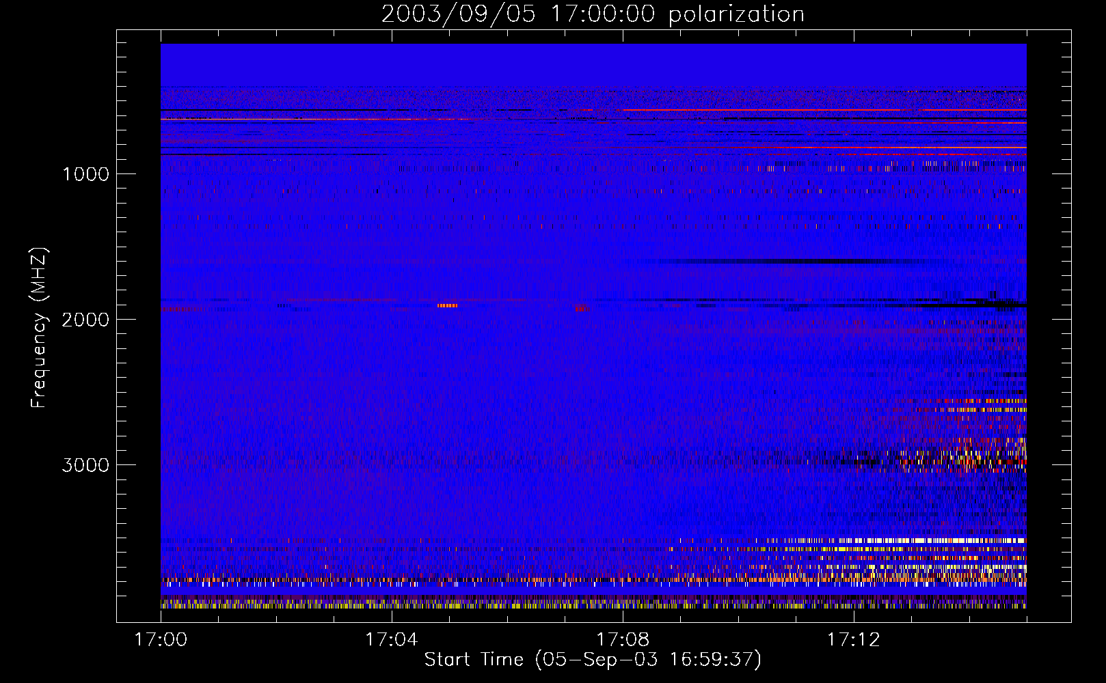Click the 1000 frequency tick label
The width and height of the screenshot is (1106, 683).
pos(85,174)
